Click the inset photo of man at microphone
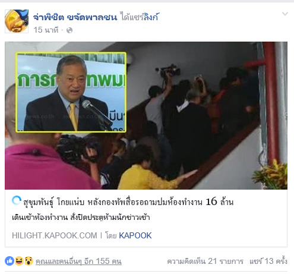Image resolution: width=294 pixels, height=274 pixels. pos(71,92)
